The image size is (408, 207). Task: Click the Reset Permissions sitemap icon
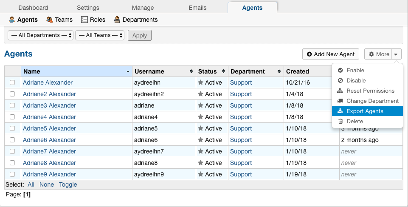340,91
